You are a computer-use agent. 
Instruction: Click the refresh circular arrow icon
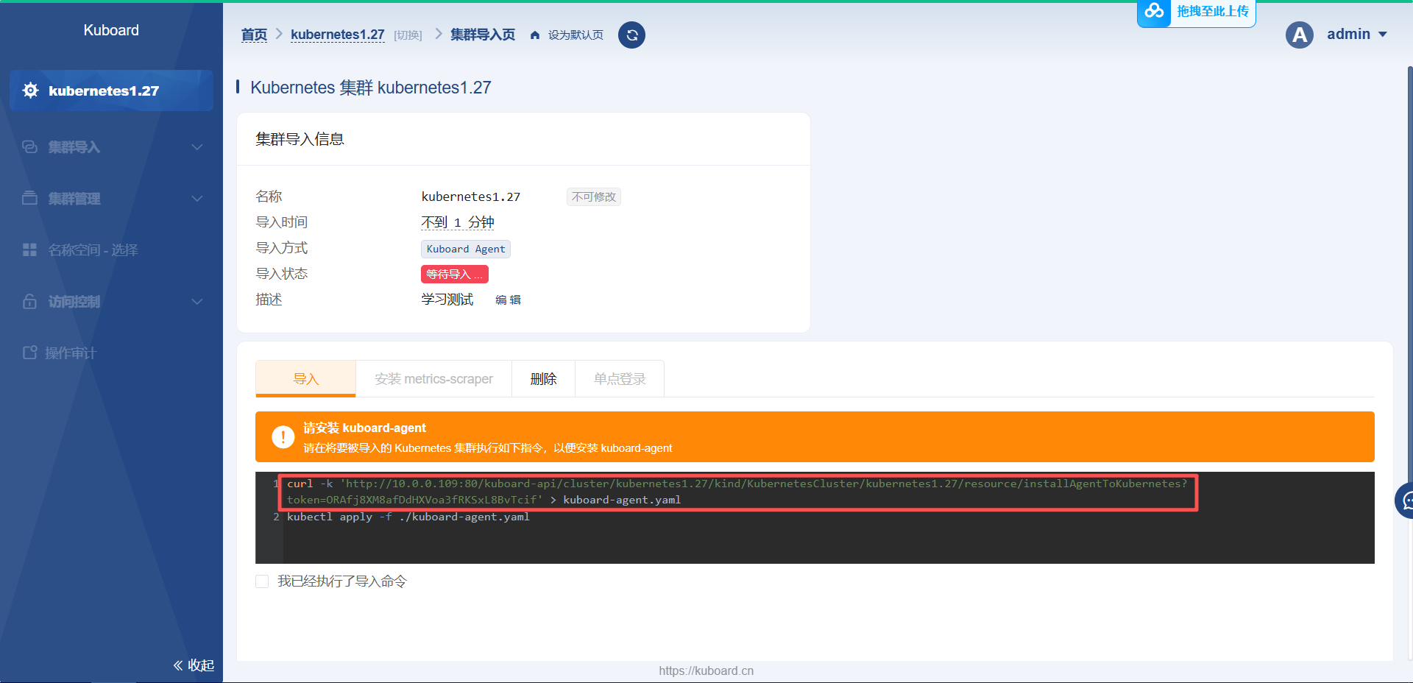[x=631, y=35]
